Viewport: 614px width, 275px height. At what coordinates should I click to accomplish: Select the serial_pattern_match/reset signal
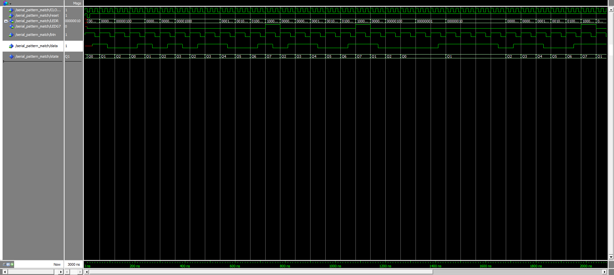click(37, 15)
